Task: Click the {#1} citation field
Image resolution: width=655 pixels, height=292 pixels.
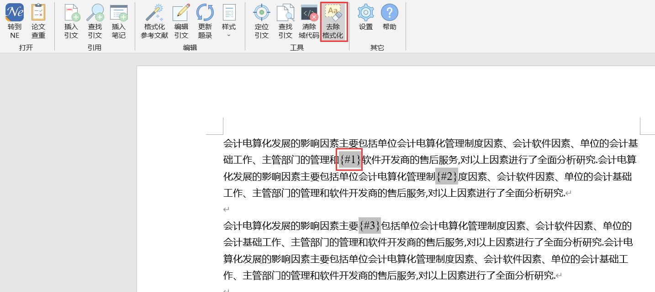Action: point(350,160)
